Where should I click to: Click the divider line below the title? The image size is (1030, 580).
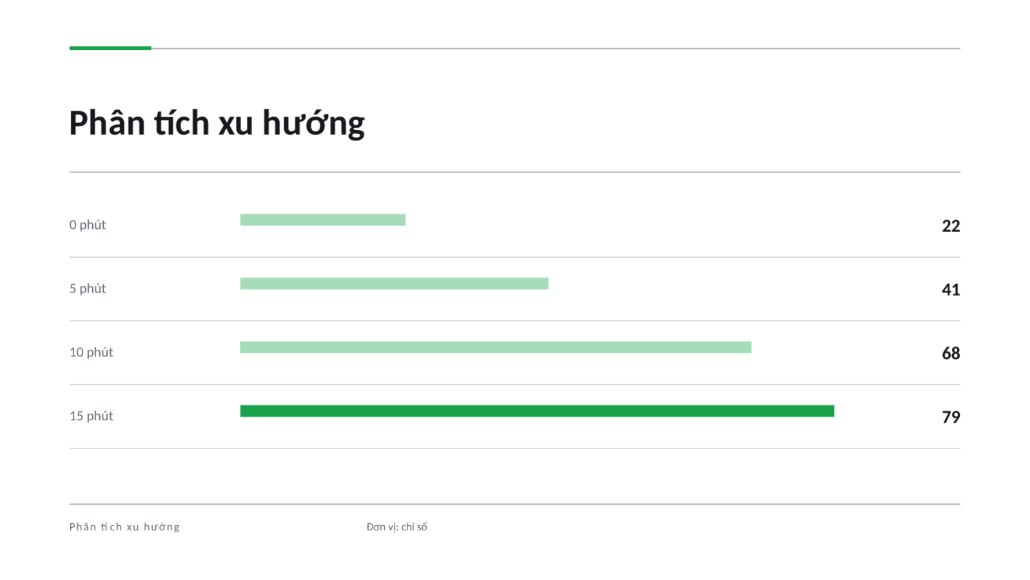pos(515,172)
